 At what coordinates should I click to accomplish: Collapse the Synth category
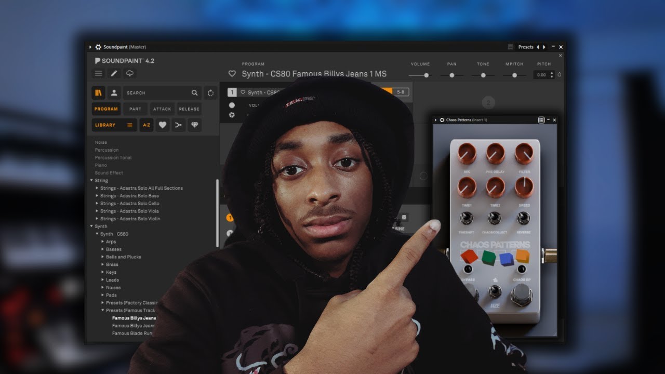[x=92, y=226]
